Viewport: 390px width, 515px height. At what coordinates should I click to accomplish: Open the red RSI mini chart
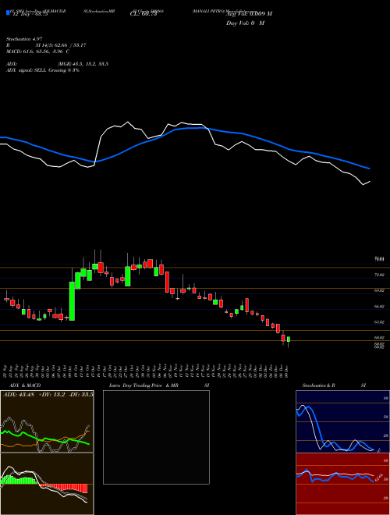[342, 484]
